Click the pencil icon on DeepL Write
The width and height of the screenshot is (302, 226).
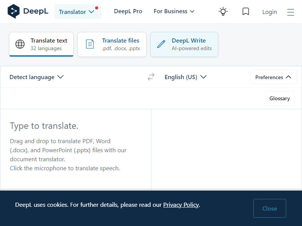[161, 44]
